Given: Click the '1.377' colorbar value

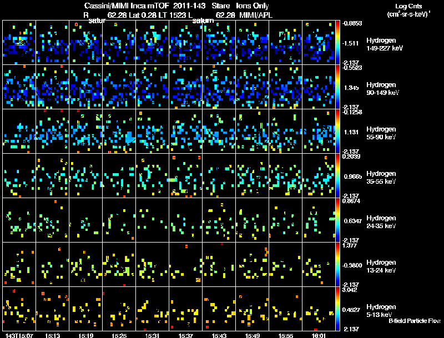Looking at the screenshot, I should (350, 245).
